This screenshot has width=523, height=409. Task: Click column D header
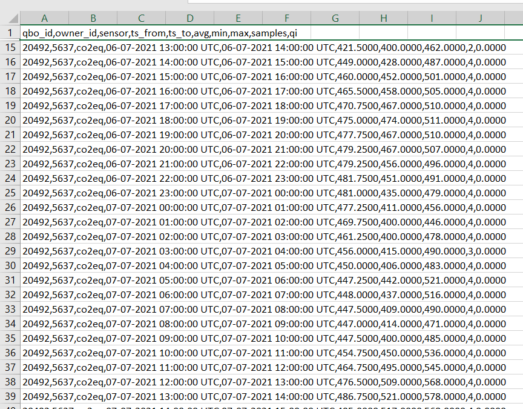point(189,18)
